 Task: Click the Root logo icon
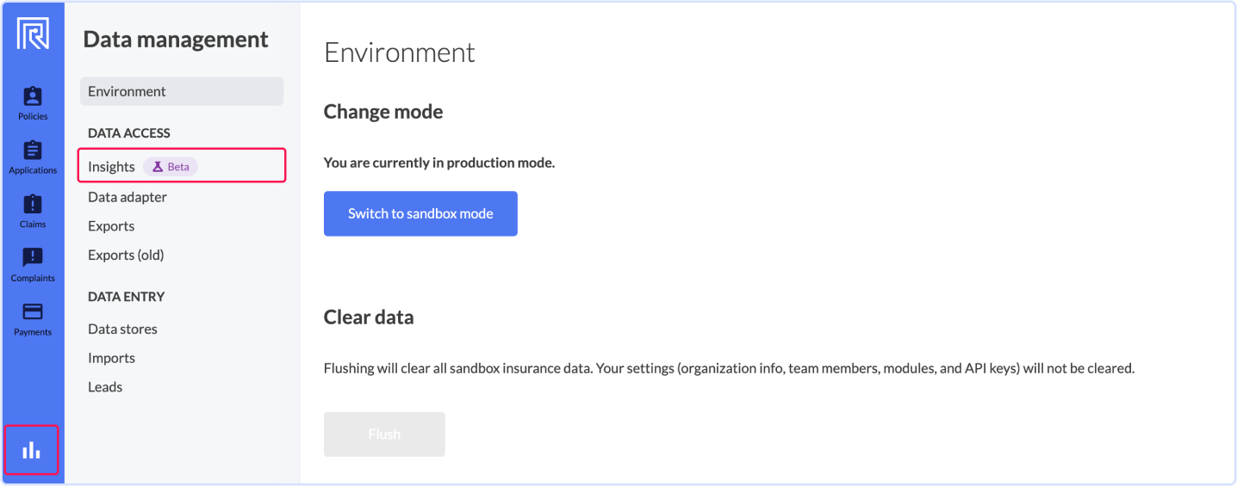pos(33,34)
